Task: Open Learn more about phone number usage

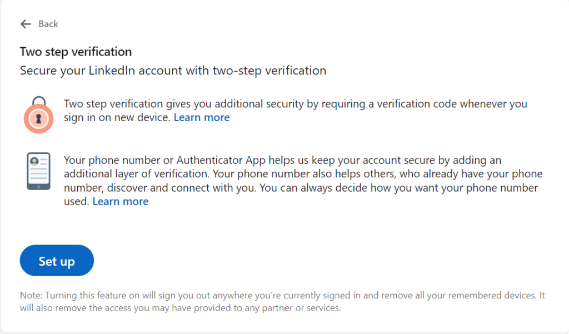Action: pyautogui.click(x=121, y=201)
